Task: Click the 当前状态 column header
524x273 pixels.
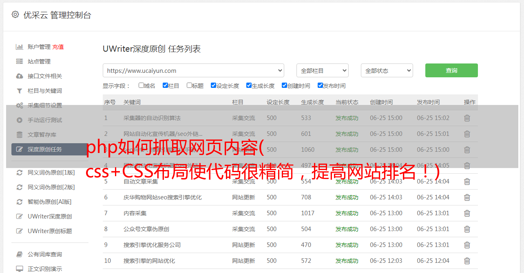Action: coord(347,102)
